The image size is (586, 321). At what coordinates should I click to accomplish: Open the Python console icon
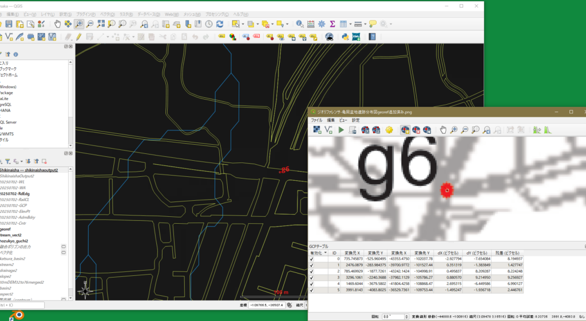345,37
